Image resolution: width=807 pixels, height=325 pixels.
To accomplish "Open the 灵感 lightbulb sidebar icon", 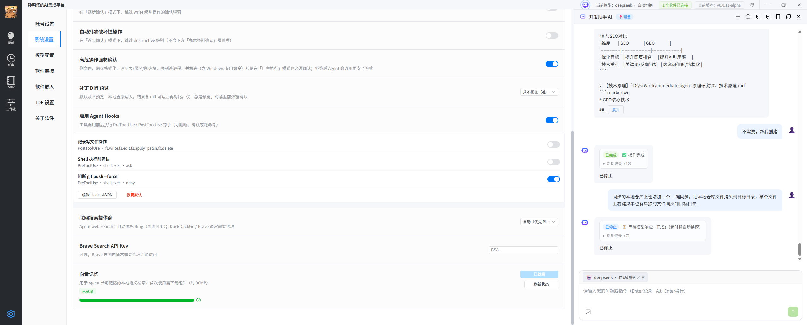I will (11, 38).
